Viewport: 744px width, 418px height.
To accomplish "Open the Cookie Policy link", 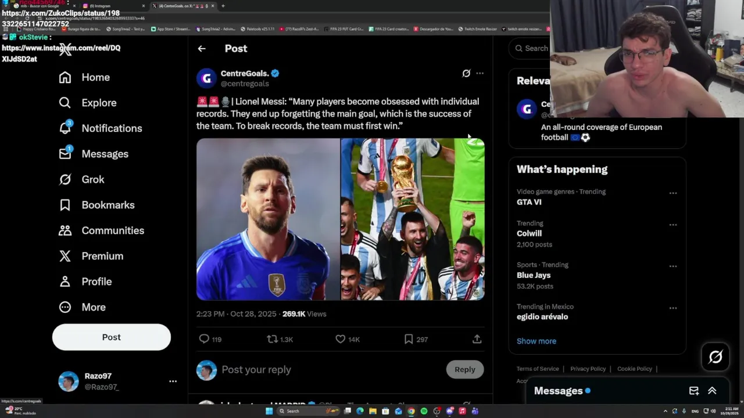I will pos(635,369).
